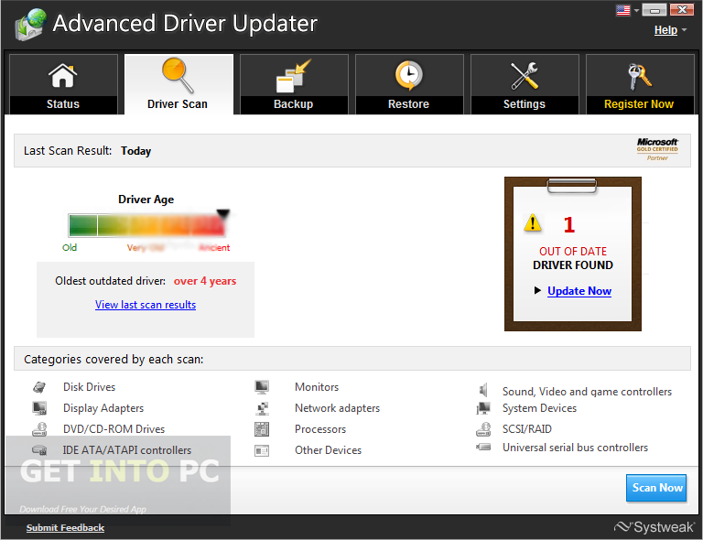The image size is (703, 540).
Task: Click 'Display Adapters' category text
Action: tap(103, 408)
